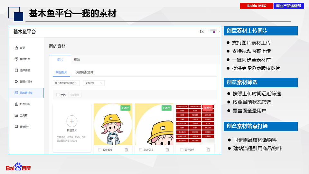
Task: Open the red button grid thumbnail
Action: [x=195, y=124]
